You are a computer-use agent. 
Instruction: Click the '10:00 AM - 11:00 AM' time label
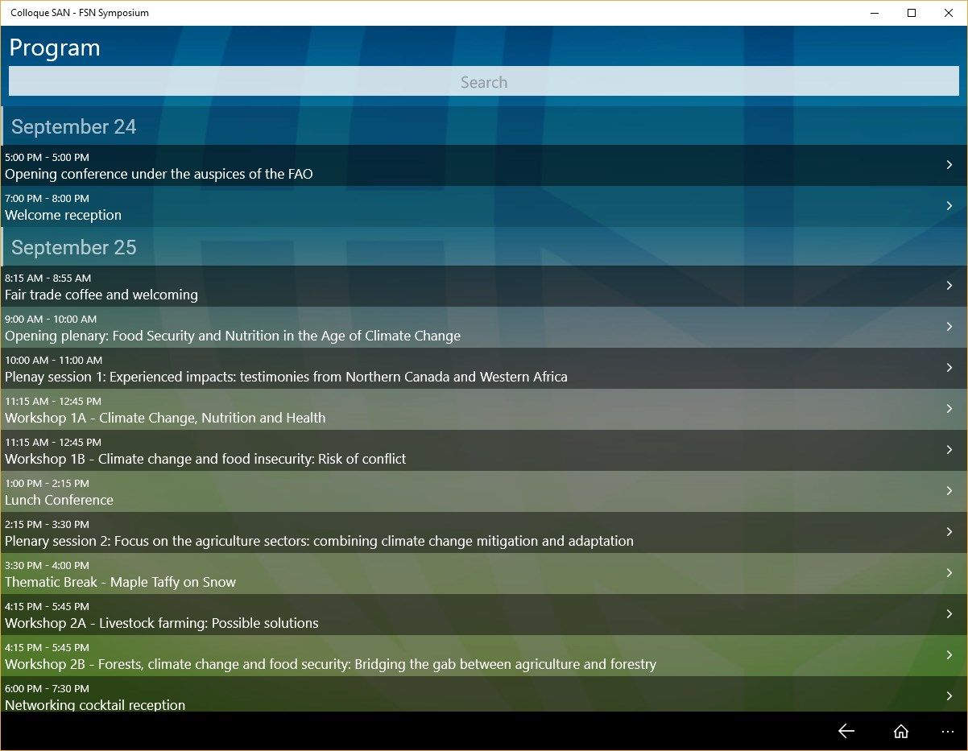[x=53, y=360]
